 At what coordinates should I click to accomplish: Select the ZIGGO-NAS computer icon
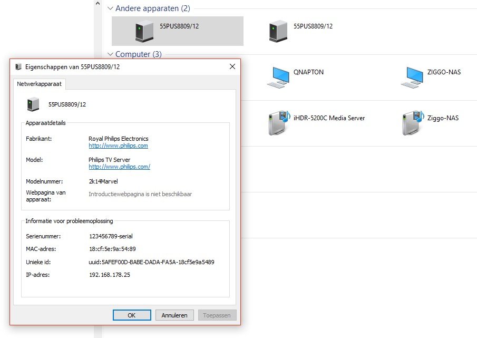(x=412, y=78)
